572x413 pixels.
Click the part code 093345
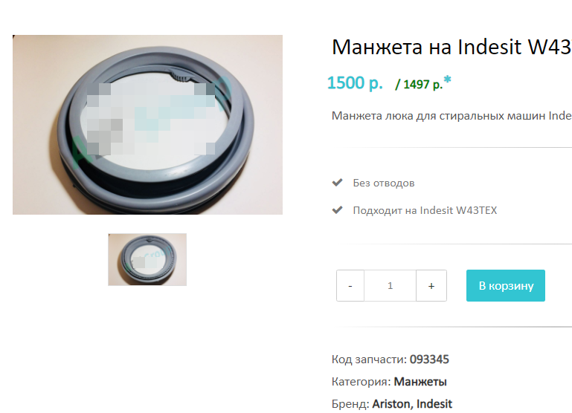coord(429,360)
